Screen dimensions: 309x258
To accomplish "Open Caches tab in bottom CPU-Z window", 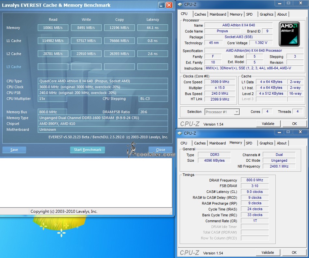I will tap(200, 143).
